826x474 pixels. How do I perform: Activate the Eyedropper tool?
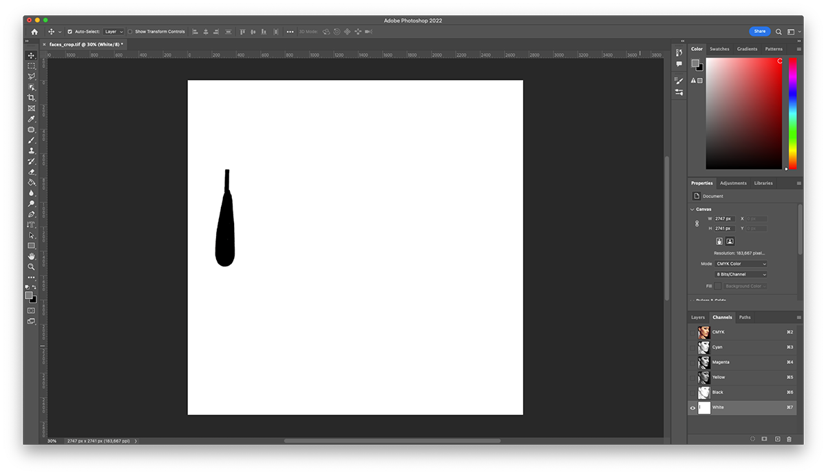click(31, 118)
